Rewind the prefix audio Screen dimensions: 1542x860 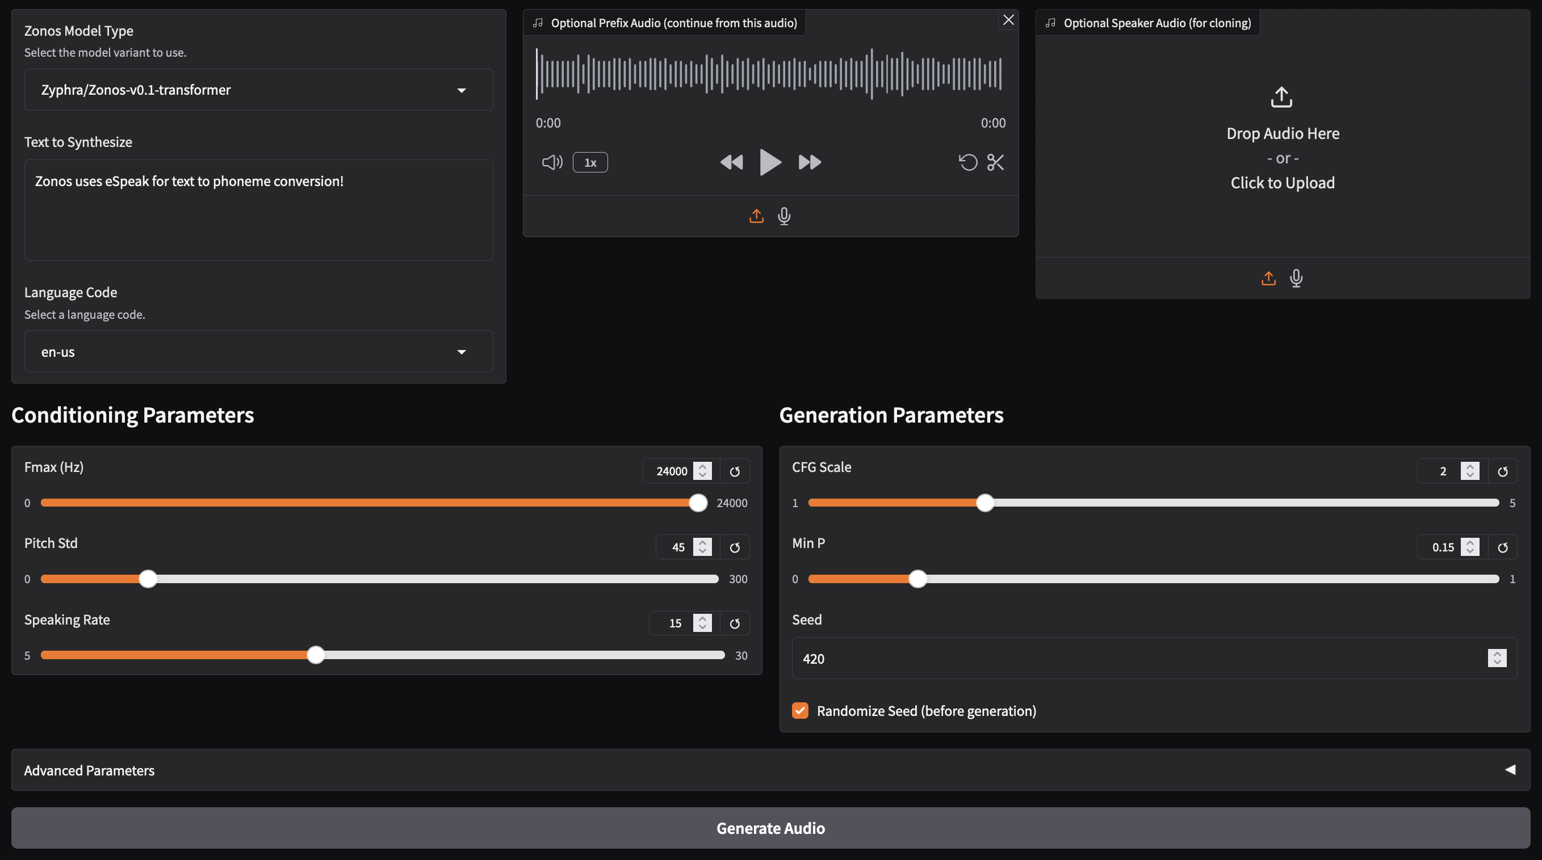click(731, 162)
